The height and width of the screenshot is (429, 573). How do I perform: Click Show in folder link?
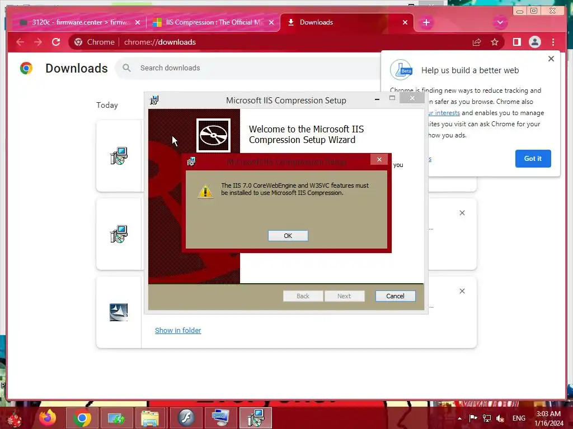178,330
